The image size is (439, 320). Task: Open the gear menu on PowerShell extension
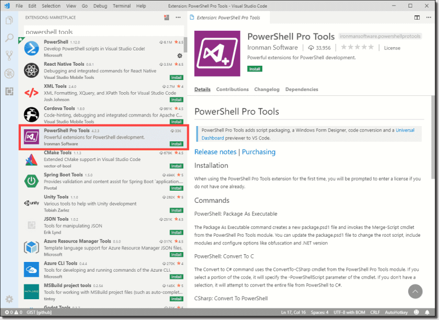[x=180, y=55]
